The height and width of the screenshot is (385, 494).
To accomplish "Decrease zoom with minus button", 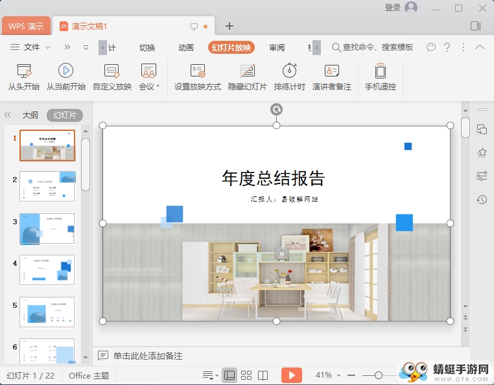I will [x=351, y=375].
